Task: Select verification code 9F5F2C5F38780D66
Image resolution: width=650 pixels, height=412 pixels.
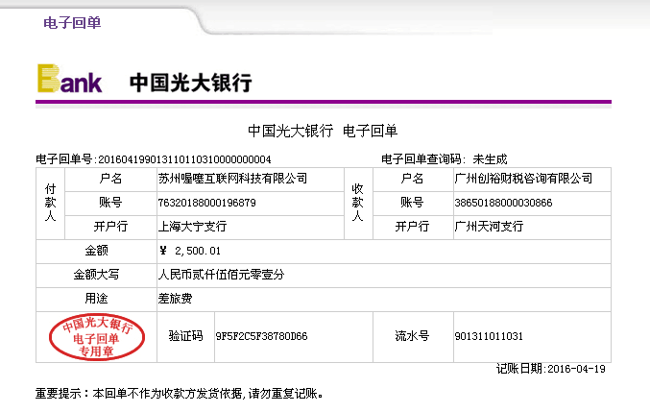Action: (x=261, y=337)
